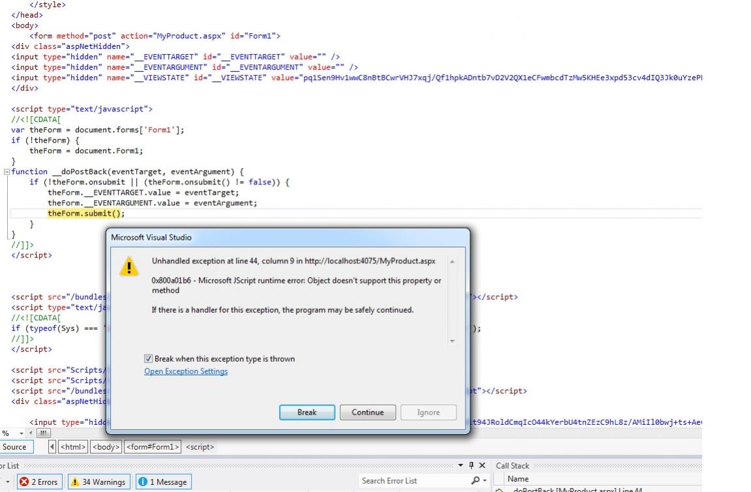Switch to the Source tab
The width and height of the screenshot is (751, 492).
click(16, 447)
